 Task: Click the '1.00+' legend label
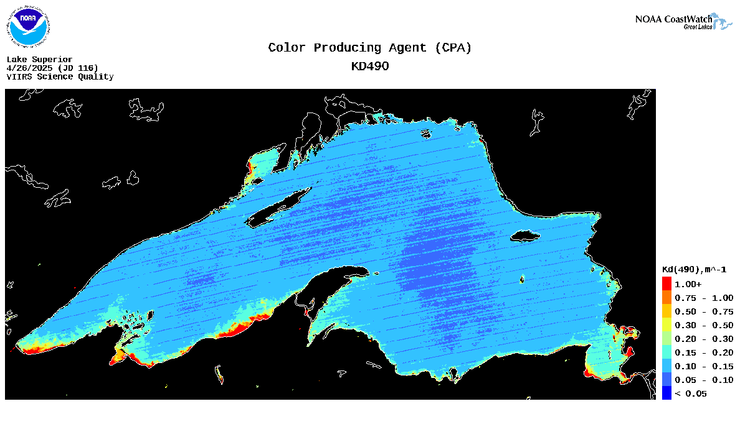[688, 285]
